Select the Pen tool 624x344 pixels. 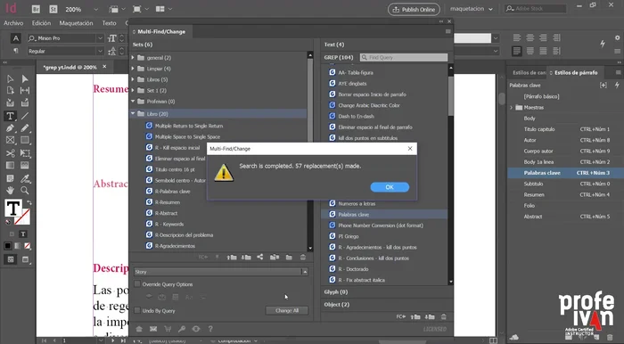tap(10, 128)
